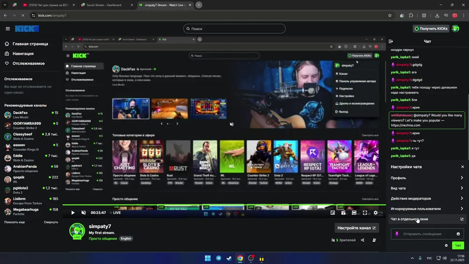Show more channels with Показать еще
469x264 pixels.
(15, 222)
